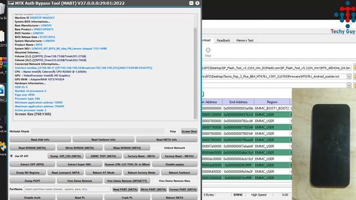Click Extract OFP (MTK) button
356x200 pixels.
(x=32, y=164)
